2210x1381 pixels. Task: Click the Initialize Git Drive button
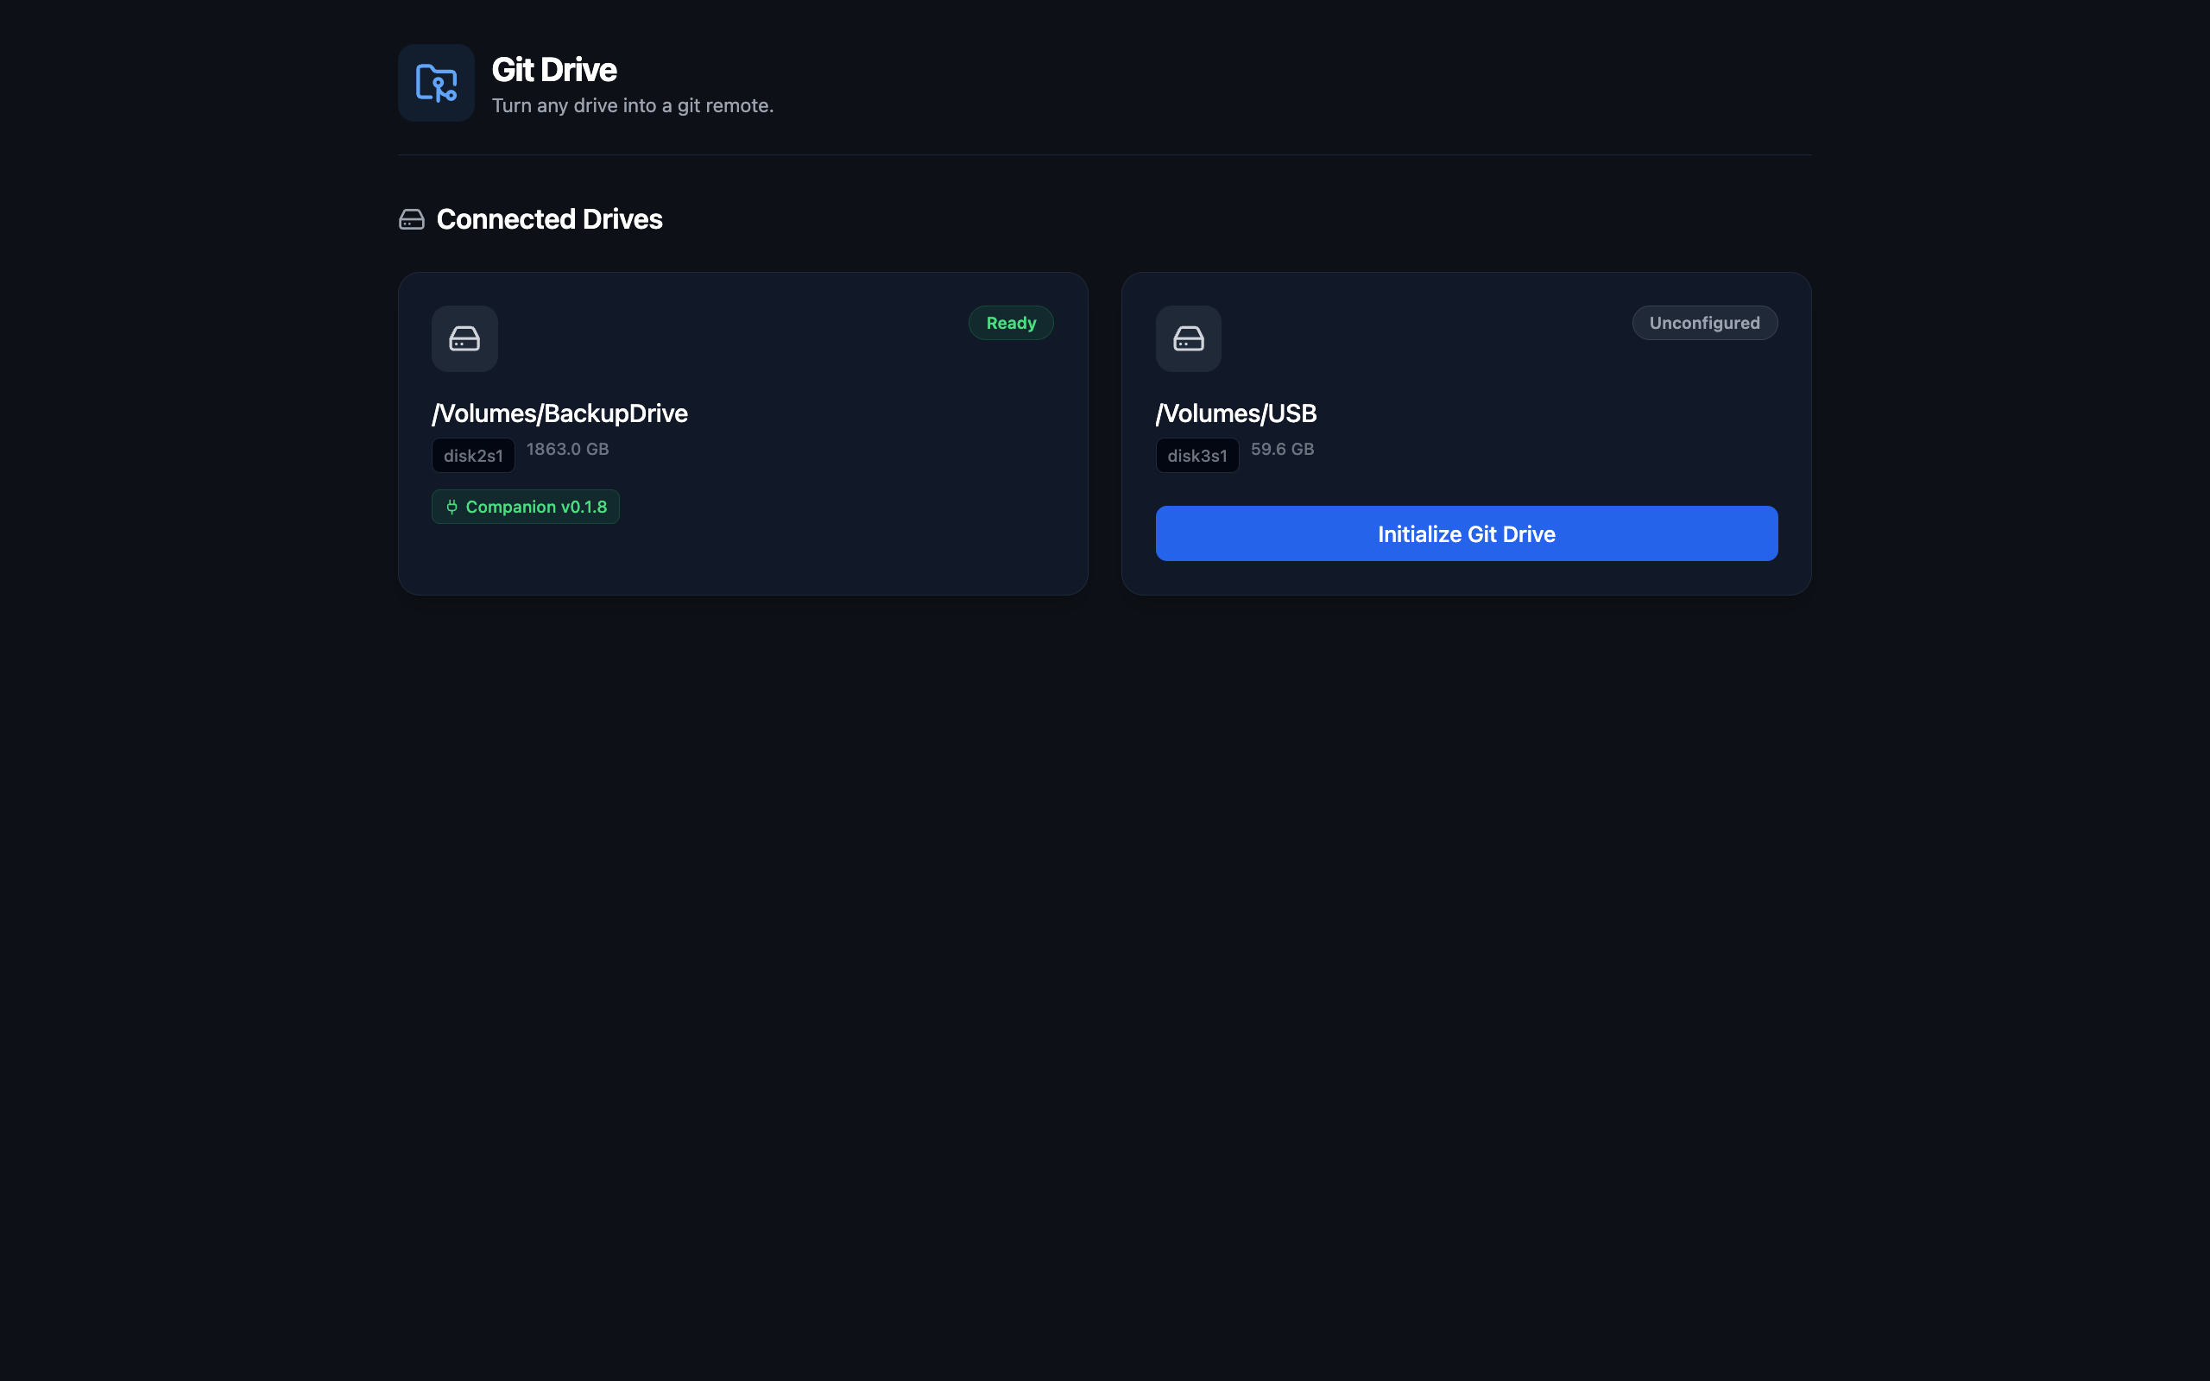pos(1467,533)
